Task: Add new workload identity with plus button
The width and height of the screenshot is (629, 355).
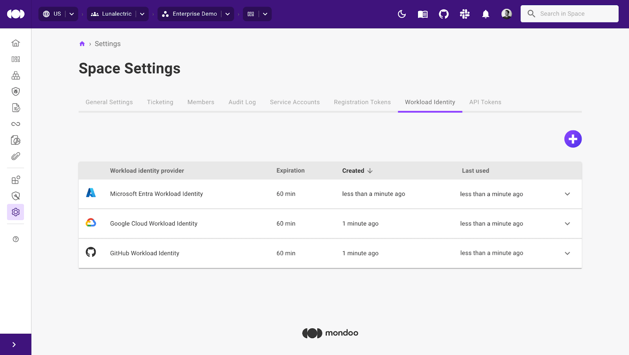Action: click(573, 139)
